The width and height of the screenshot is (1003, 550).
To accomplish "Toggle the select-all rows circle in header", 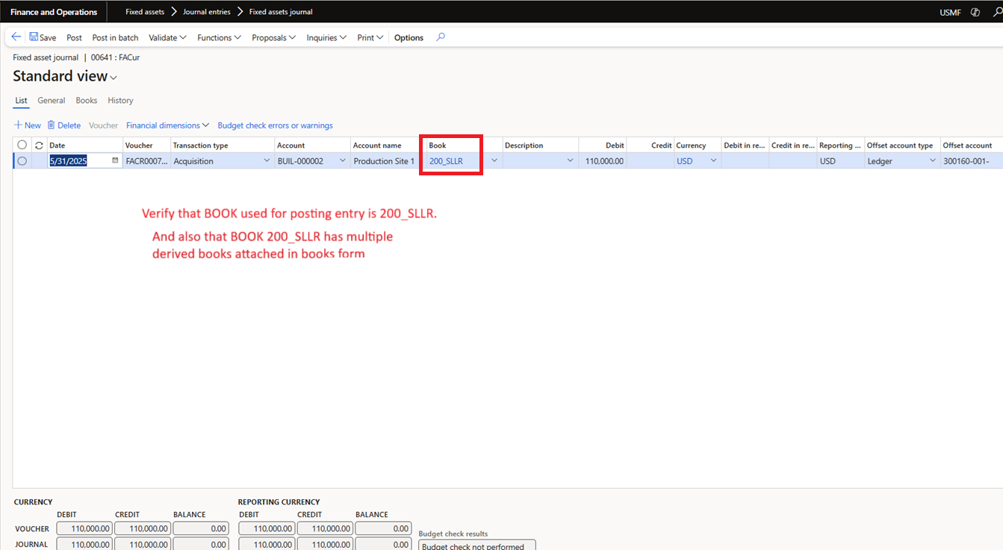I will tap(22, 146).
